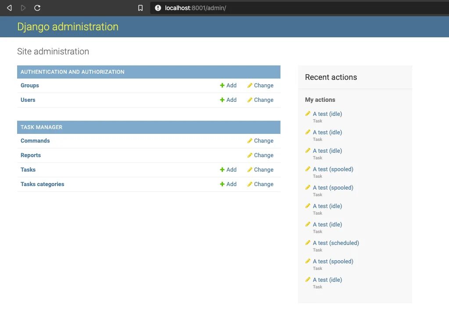Open the Tasks model link

(28, 169)
